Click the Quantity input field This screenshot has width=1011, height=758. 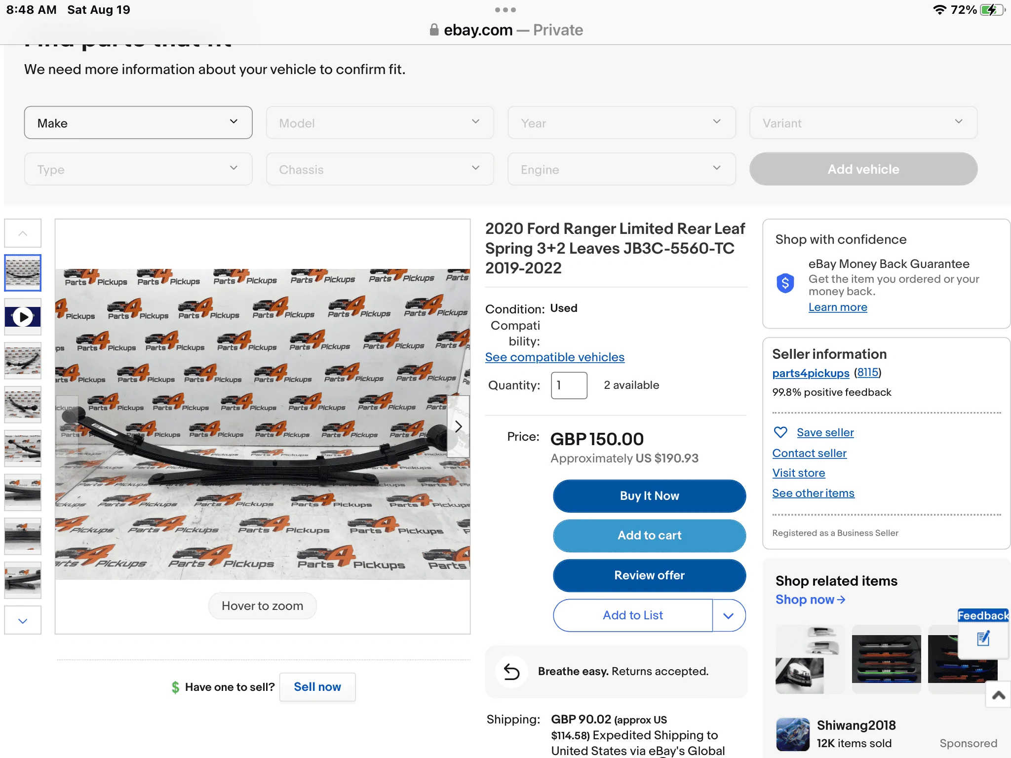point(569,385)
